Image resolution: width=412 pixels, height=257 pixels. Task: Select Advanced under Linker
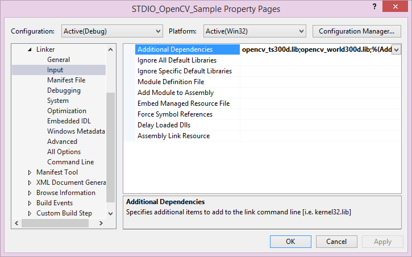62,142
